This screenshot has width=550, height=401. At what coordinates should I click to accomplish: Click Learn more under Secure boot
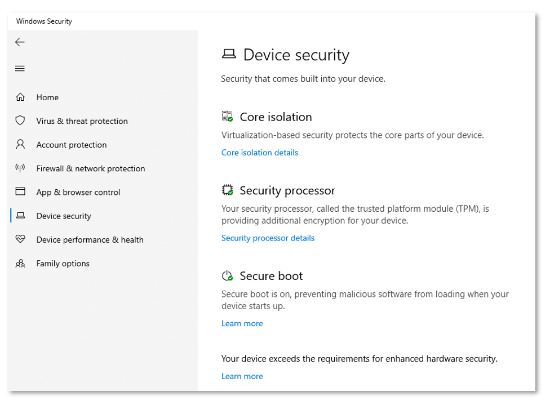click(242, 324)
